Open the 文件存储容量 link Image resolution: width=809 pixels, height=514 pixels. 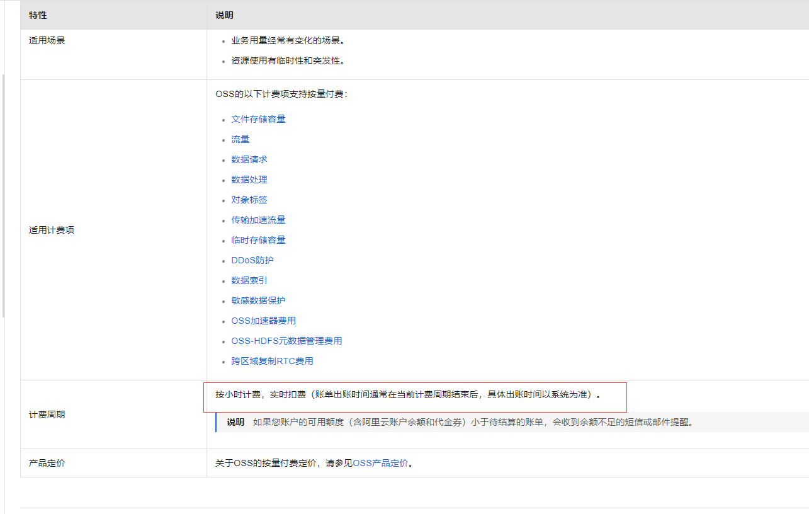pyautogui.click(x=258, y=119)
